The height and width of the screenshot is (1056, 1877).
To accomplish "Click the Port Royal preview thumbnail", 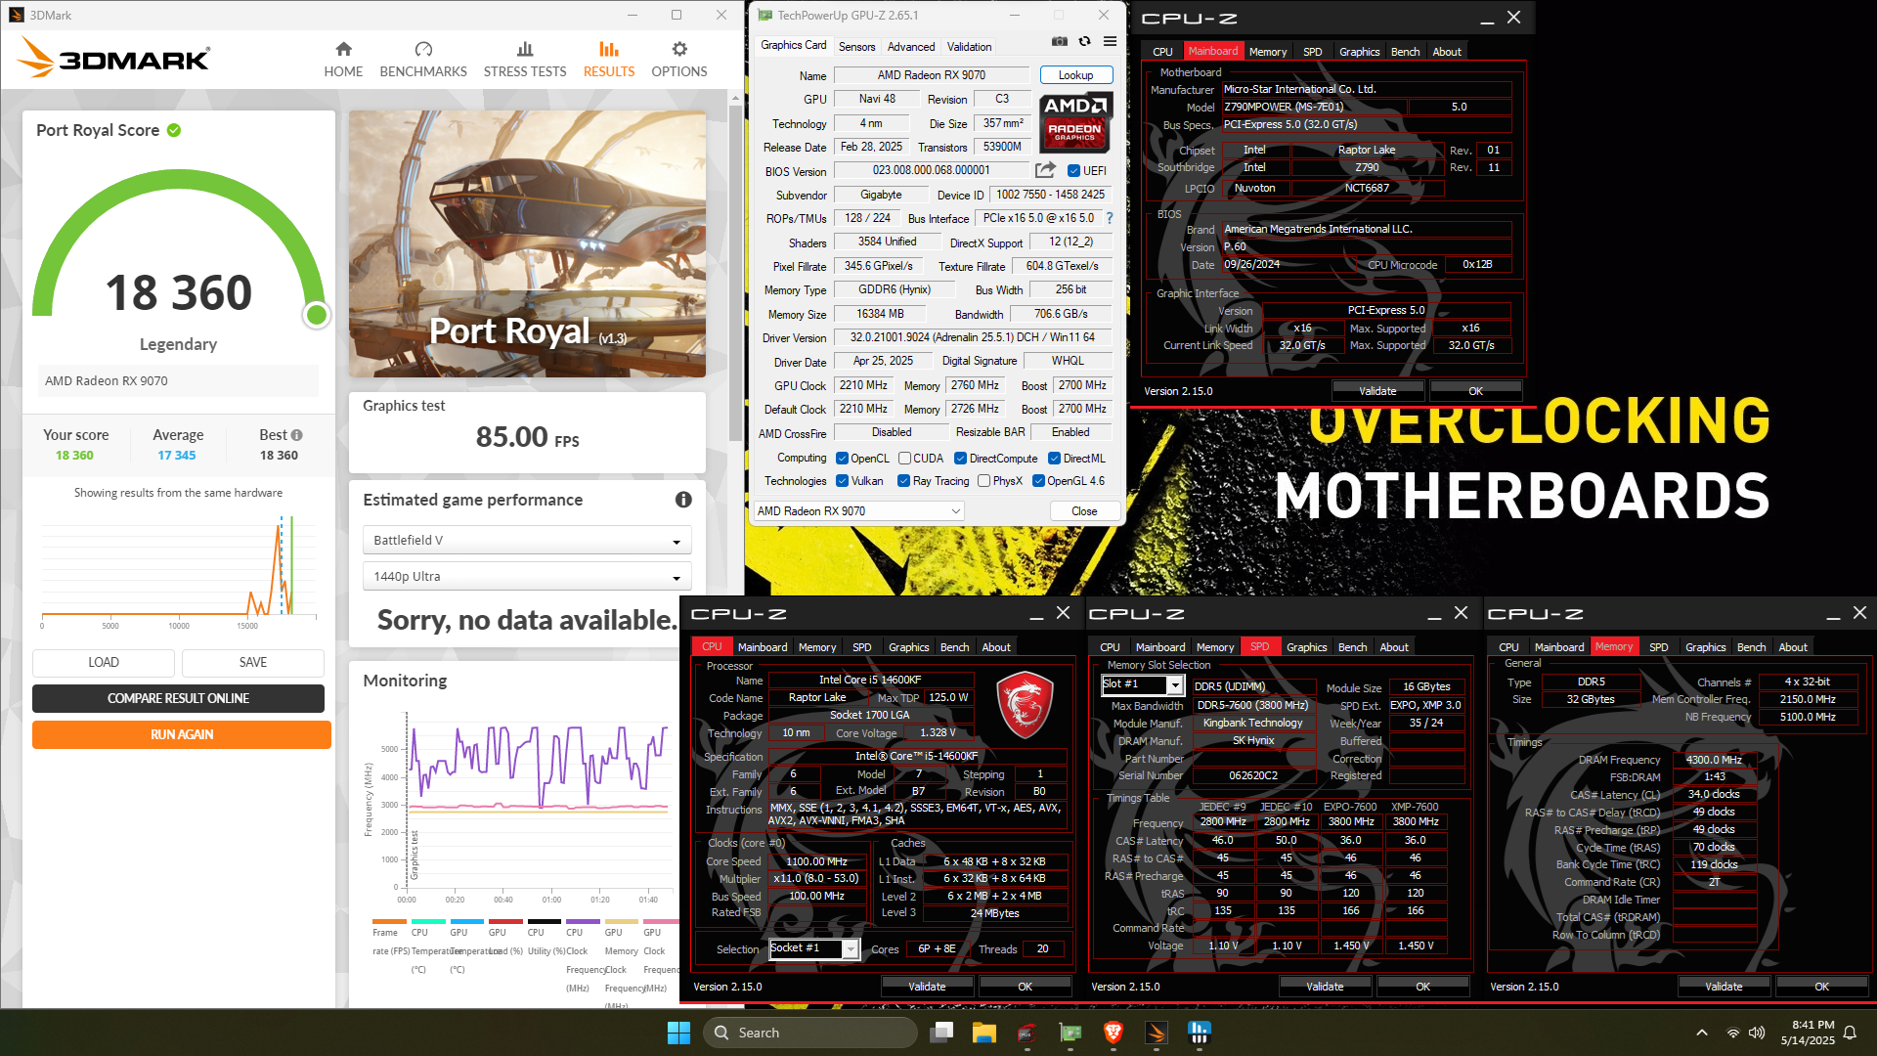I will [527, 243].
